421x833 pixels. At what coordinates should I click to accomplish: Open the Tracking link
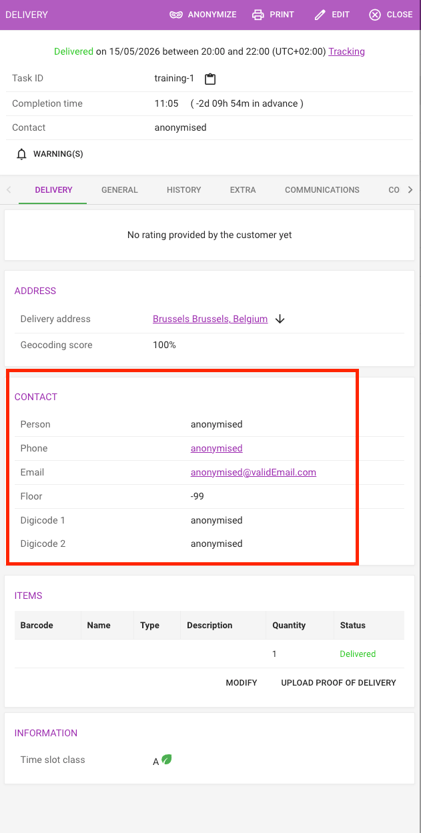point(346,51)
